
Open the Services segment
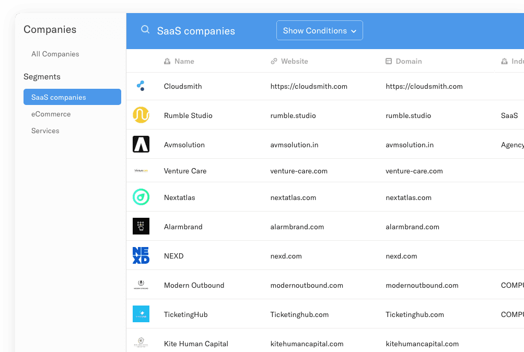[45, 131]
